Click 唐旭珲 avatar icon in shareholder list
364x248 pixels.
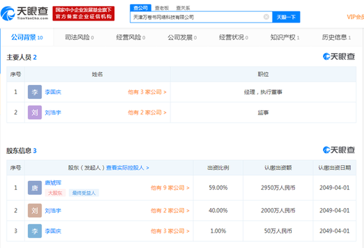point(34,188)
